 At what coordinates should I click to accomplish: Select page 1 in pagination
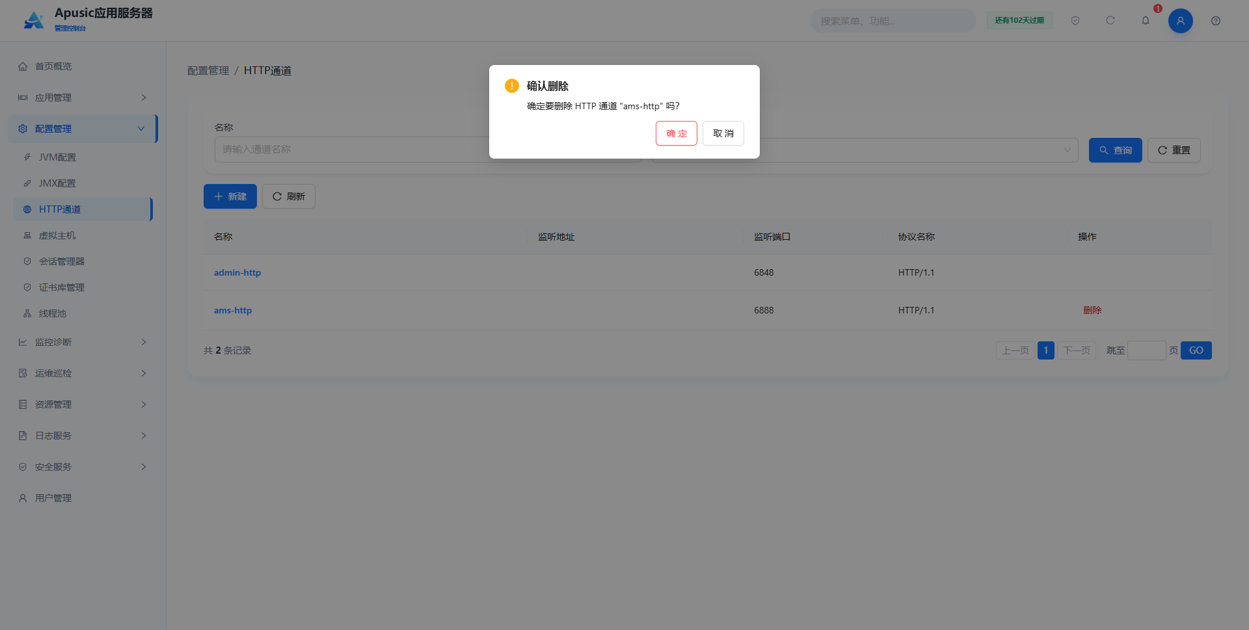pos(1045,350)
